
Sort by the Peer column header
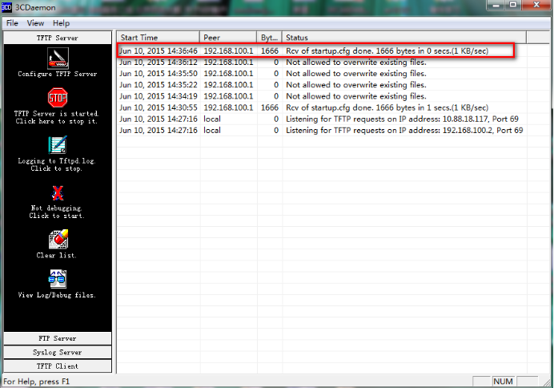coord(228,38)
